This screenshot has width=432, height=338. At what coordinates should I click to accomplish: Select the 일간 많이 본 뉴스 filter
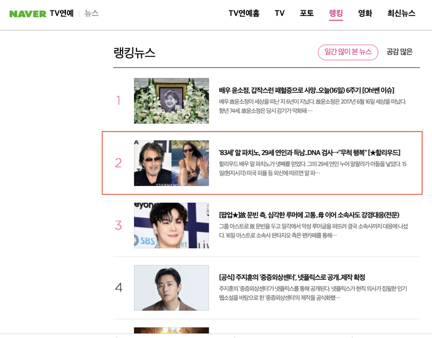pos(348,52)
